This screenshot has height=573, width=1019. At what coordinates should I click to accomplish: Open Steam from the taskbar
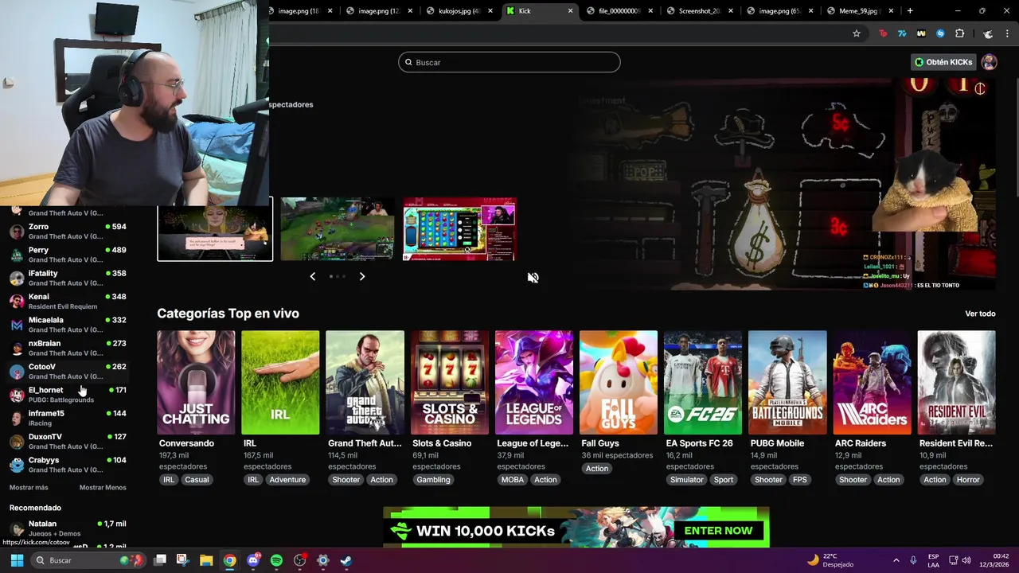click(346, 560)
